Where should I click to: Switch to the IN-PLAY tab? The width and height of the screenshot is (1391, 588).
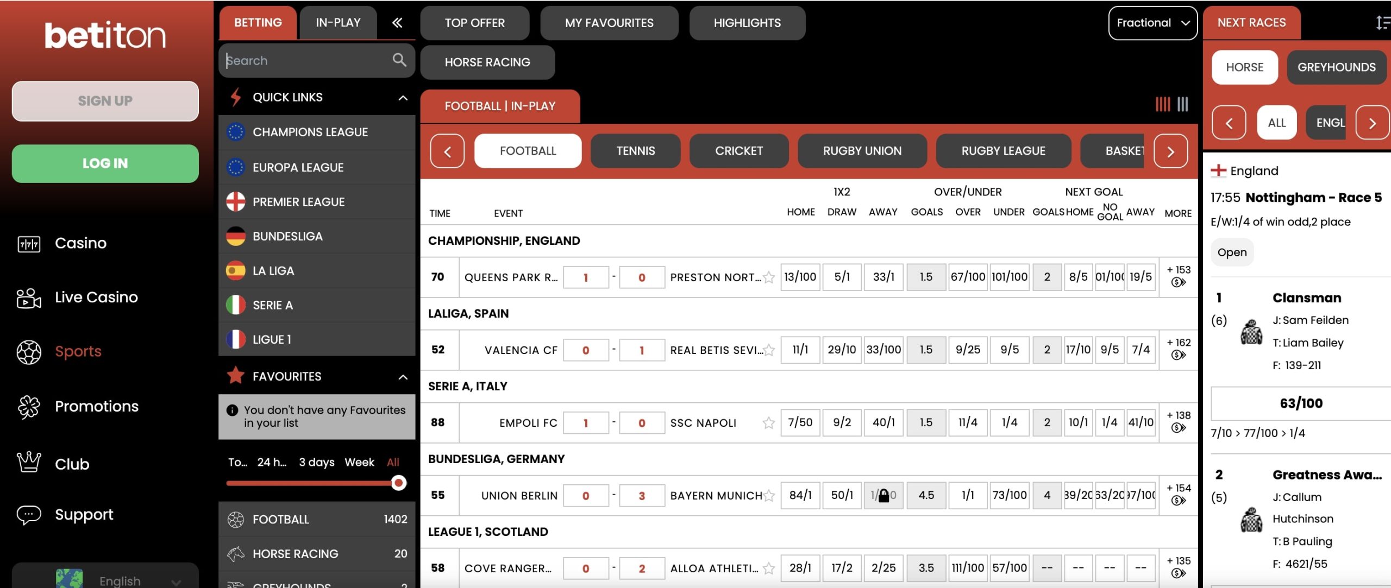338,23
